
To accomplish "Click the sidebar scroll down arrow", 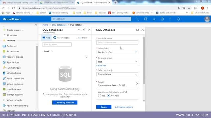I will 37,110.
